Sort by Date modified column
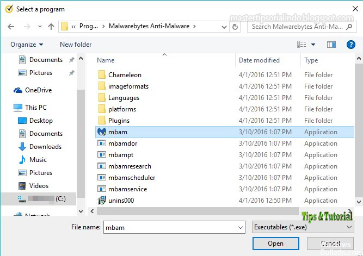 click(259, 60)
